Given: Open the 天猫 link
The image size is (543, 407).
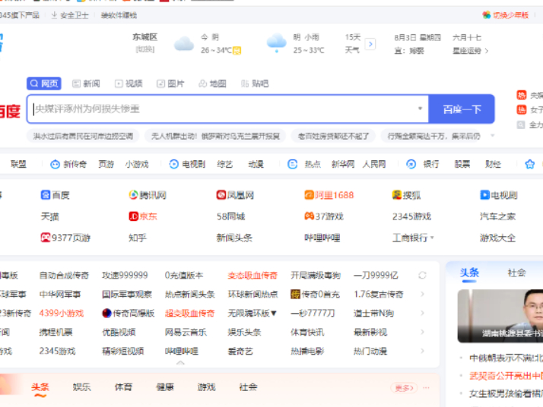Looking at the screenshot, I should (50, 217).
